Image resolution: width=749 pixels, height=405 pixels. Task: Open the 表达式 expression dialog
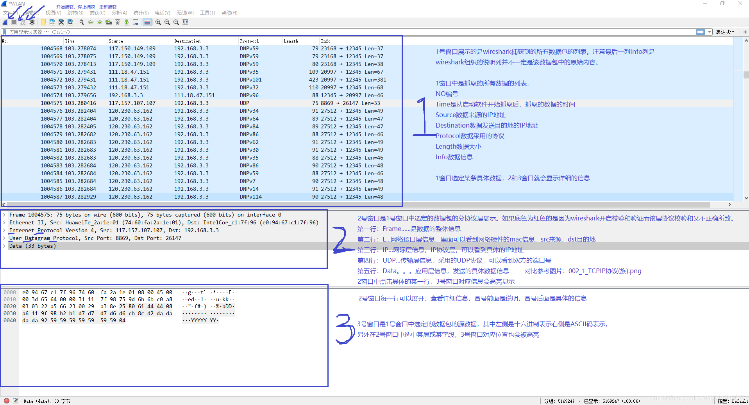(725, 32)
